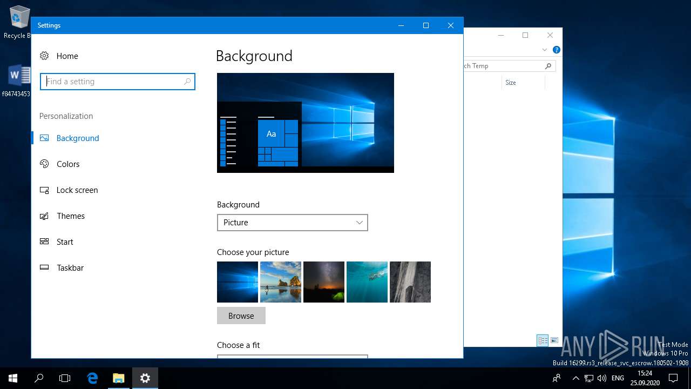Open Home gear icon in Settings
Screen dimensions: 691x389
(x=44, y=56)
